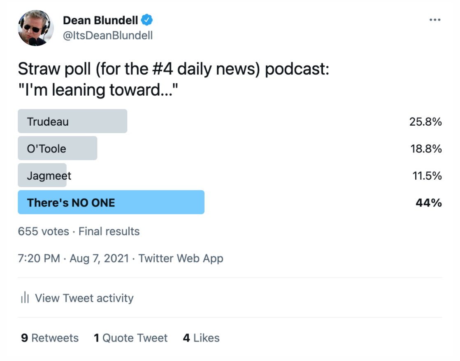Click the 655 votes Final results text
460x361 pixels.
tap(79, 232)
